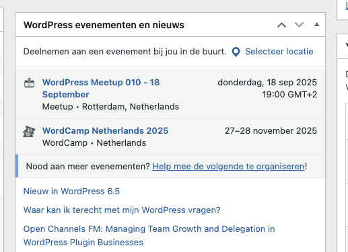Move the events widget down with chevron
The image size is (348, 252).
[x=299, y=25]
